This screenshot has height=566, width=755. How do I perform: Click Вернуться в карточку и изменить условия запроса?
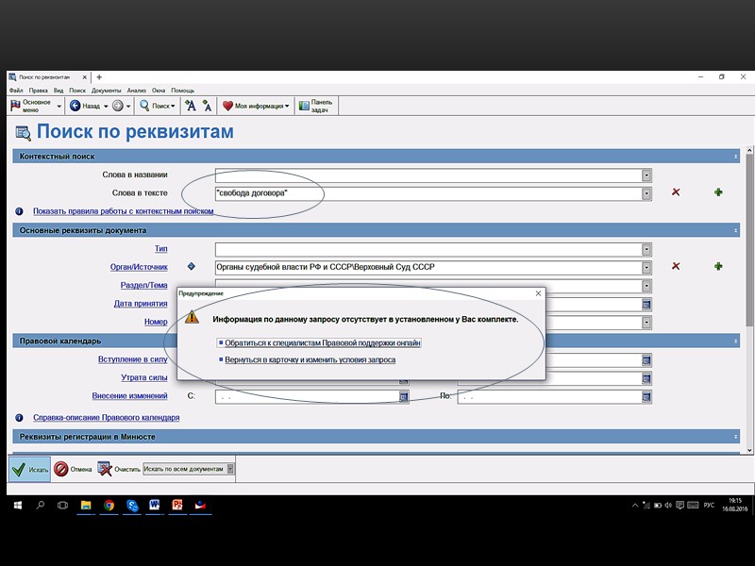pyautogui.click(x=310, y=360)
